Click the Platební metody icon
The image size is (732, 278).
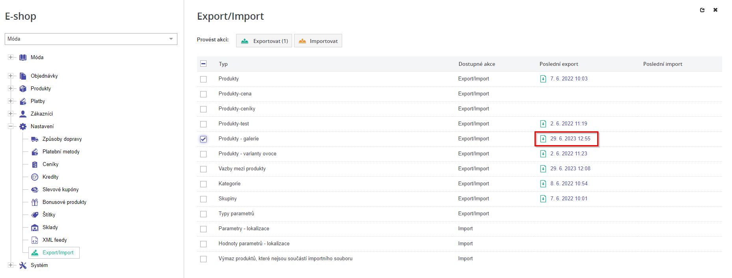click(x=35, y=152)
